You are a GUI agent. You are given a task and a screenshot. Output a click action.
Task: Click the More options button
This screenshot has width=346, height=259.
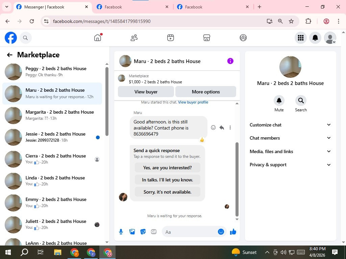(206, 92)
